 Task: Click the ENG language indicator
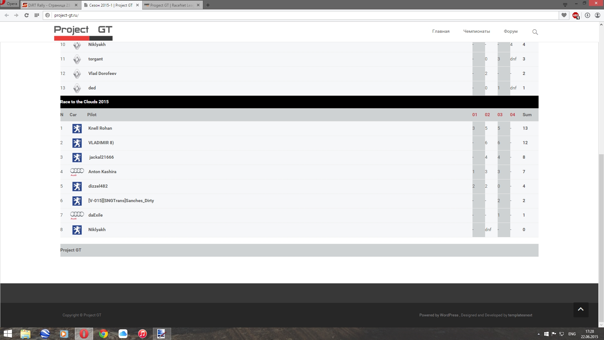pos(572,334)
